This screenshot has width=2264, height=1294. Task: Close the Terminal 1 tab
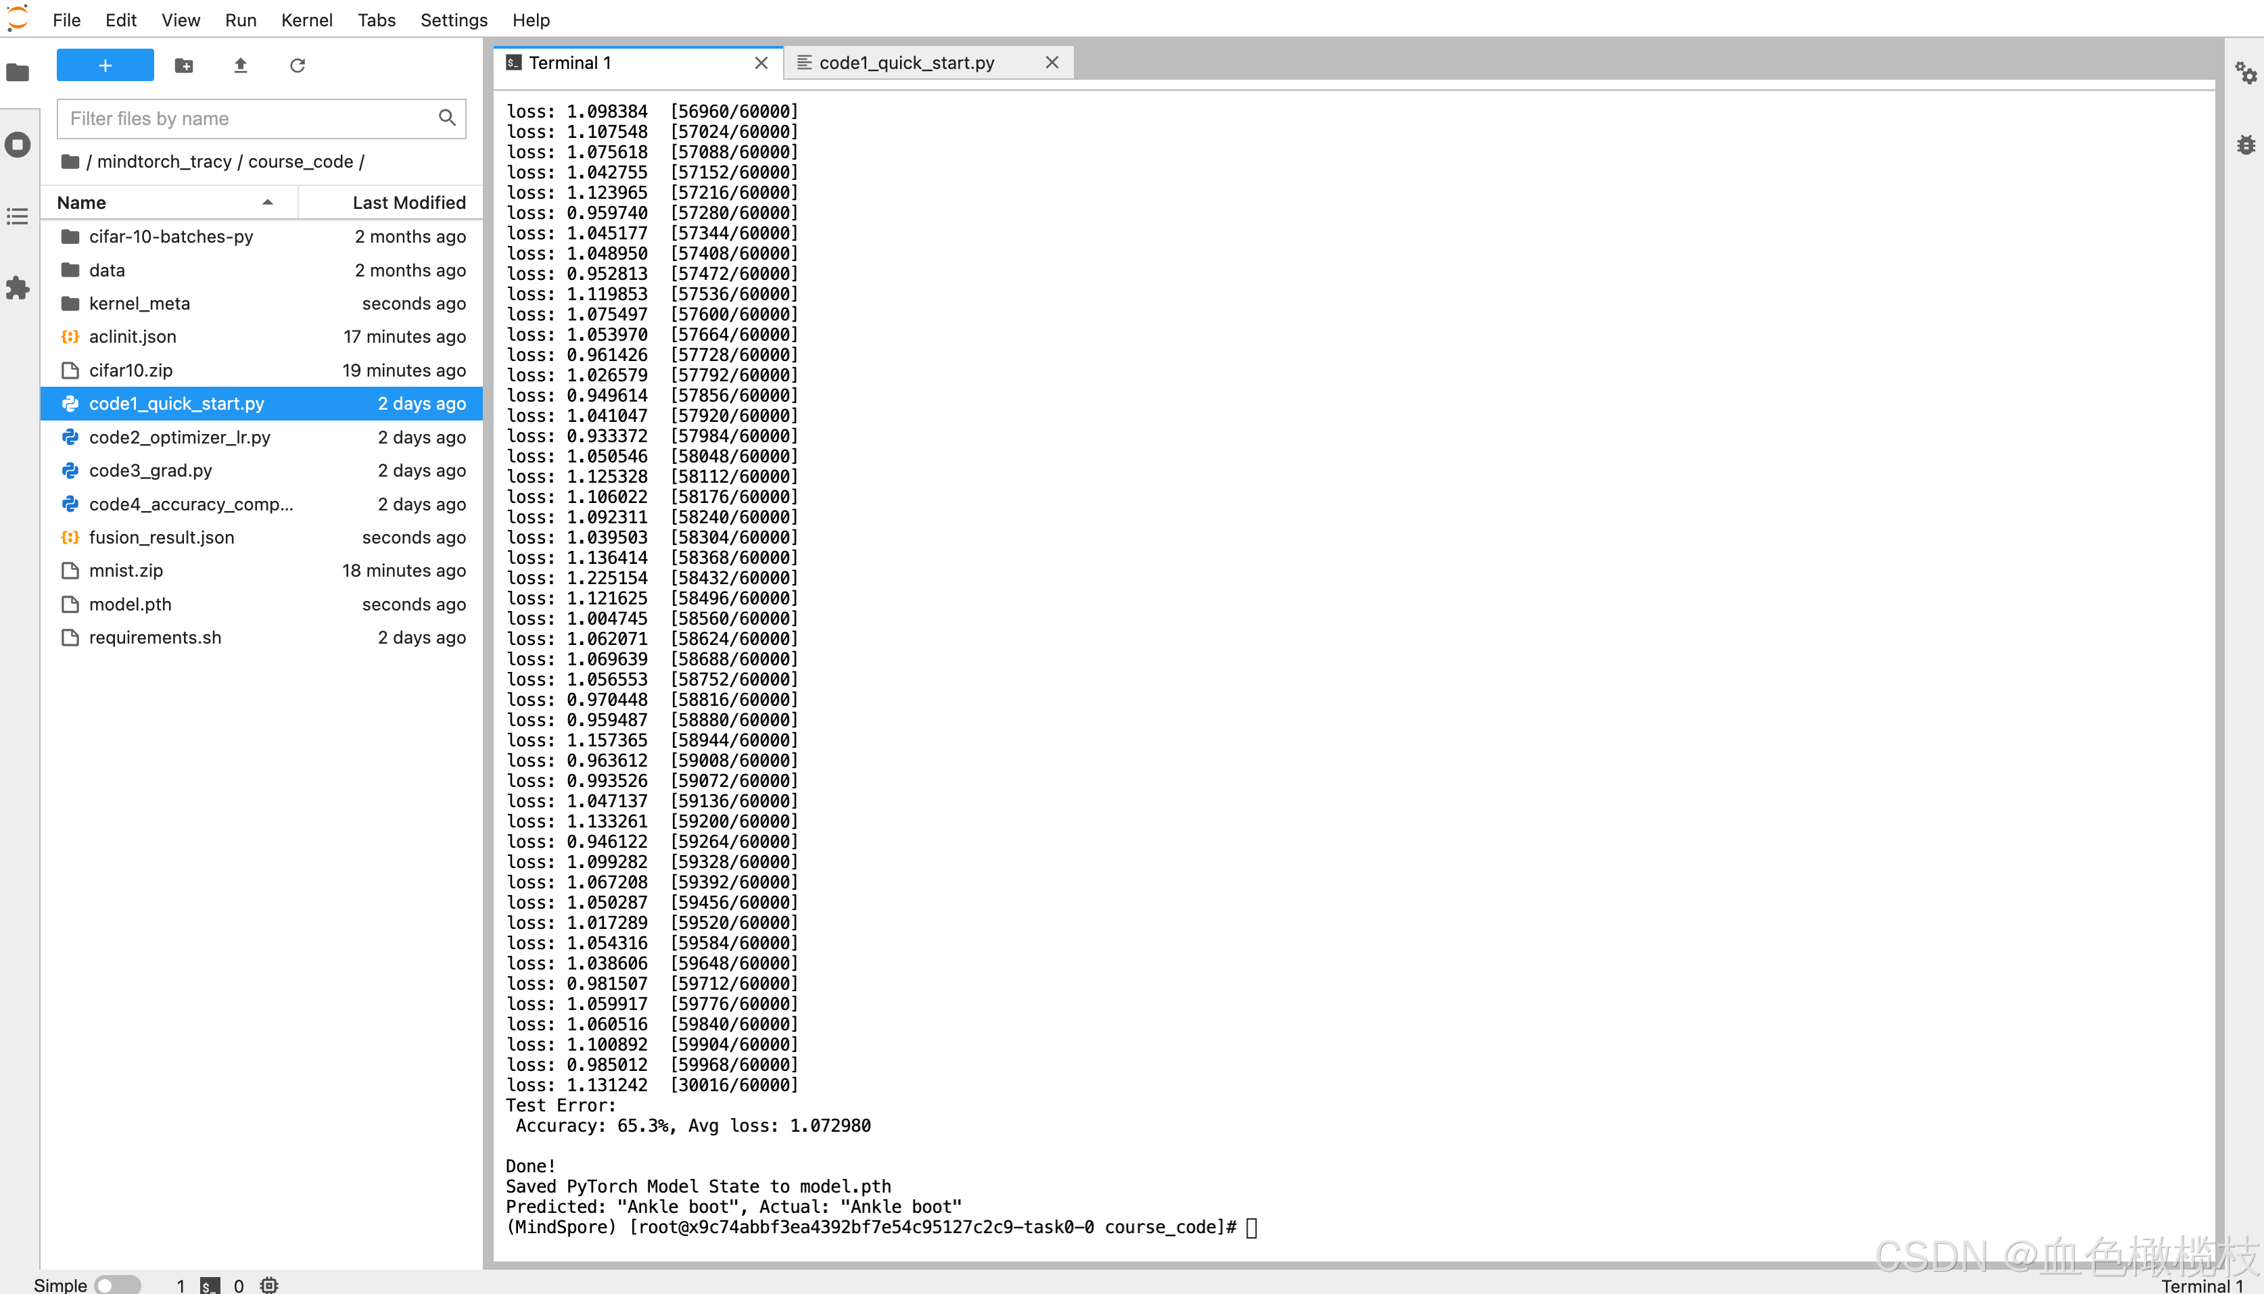(x=761, y=63)
